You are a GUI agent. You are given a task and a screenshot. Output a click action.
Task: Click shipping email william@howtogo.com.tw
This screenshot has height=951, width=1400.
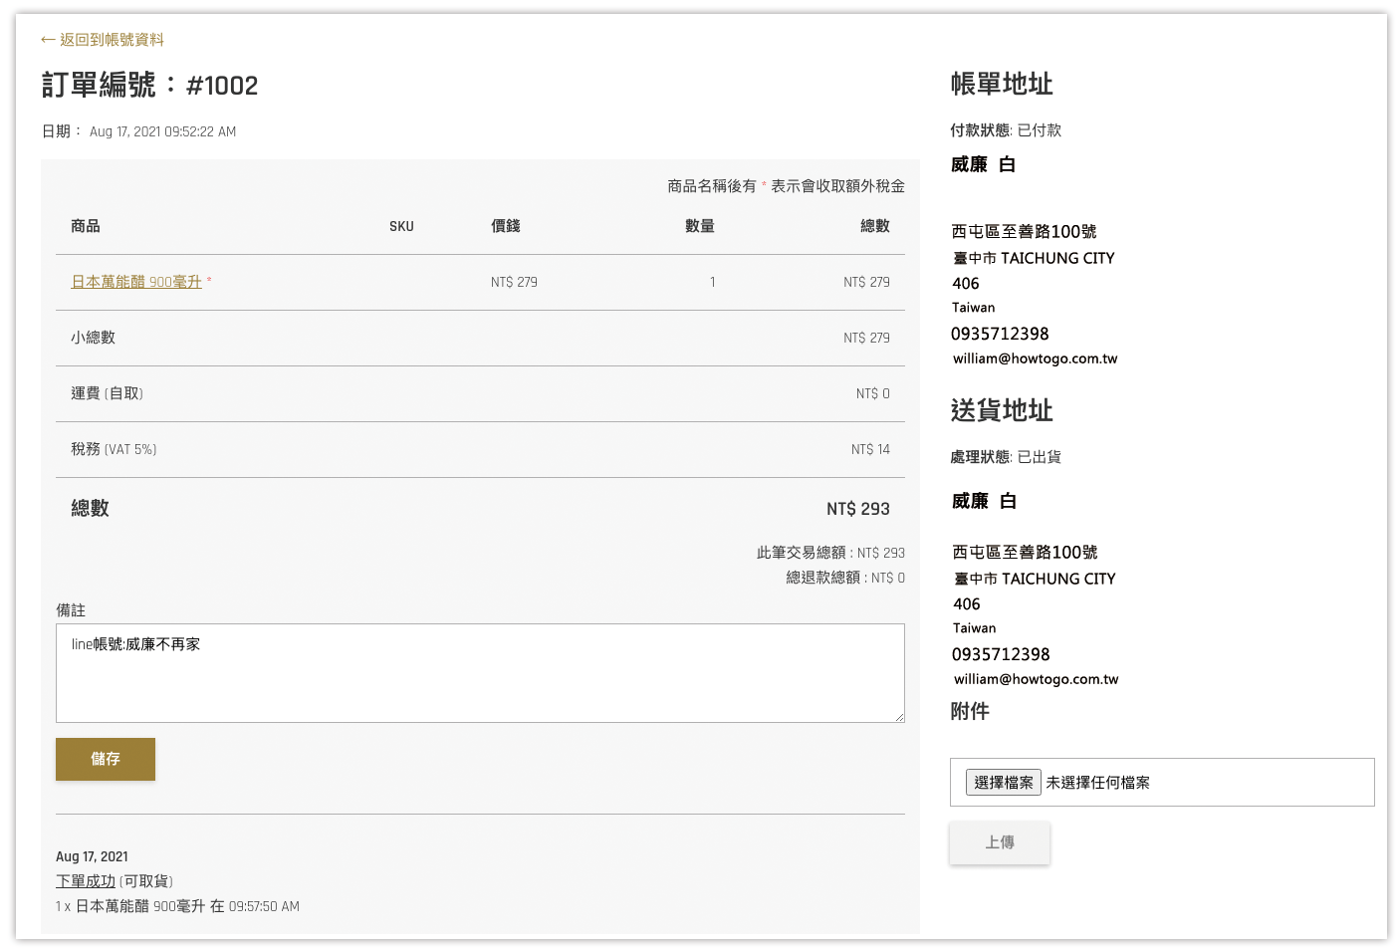[x=1037, y=679]
